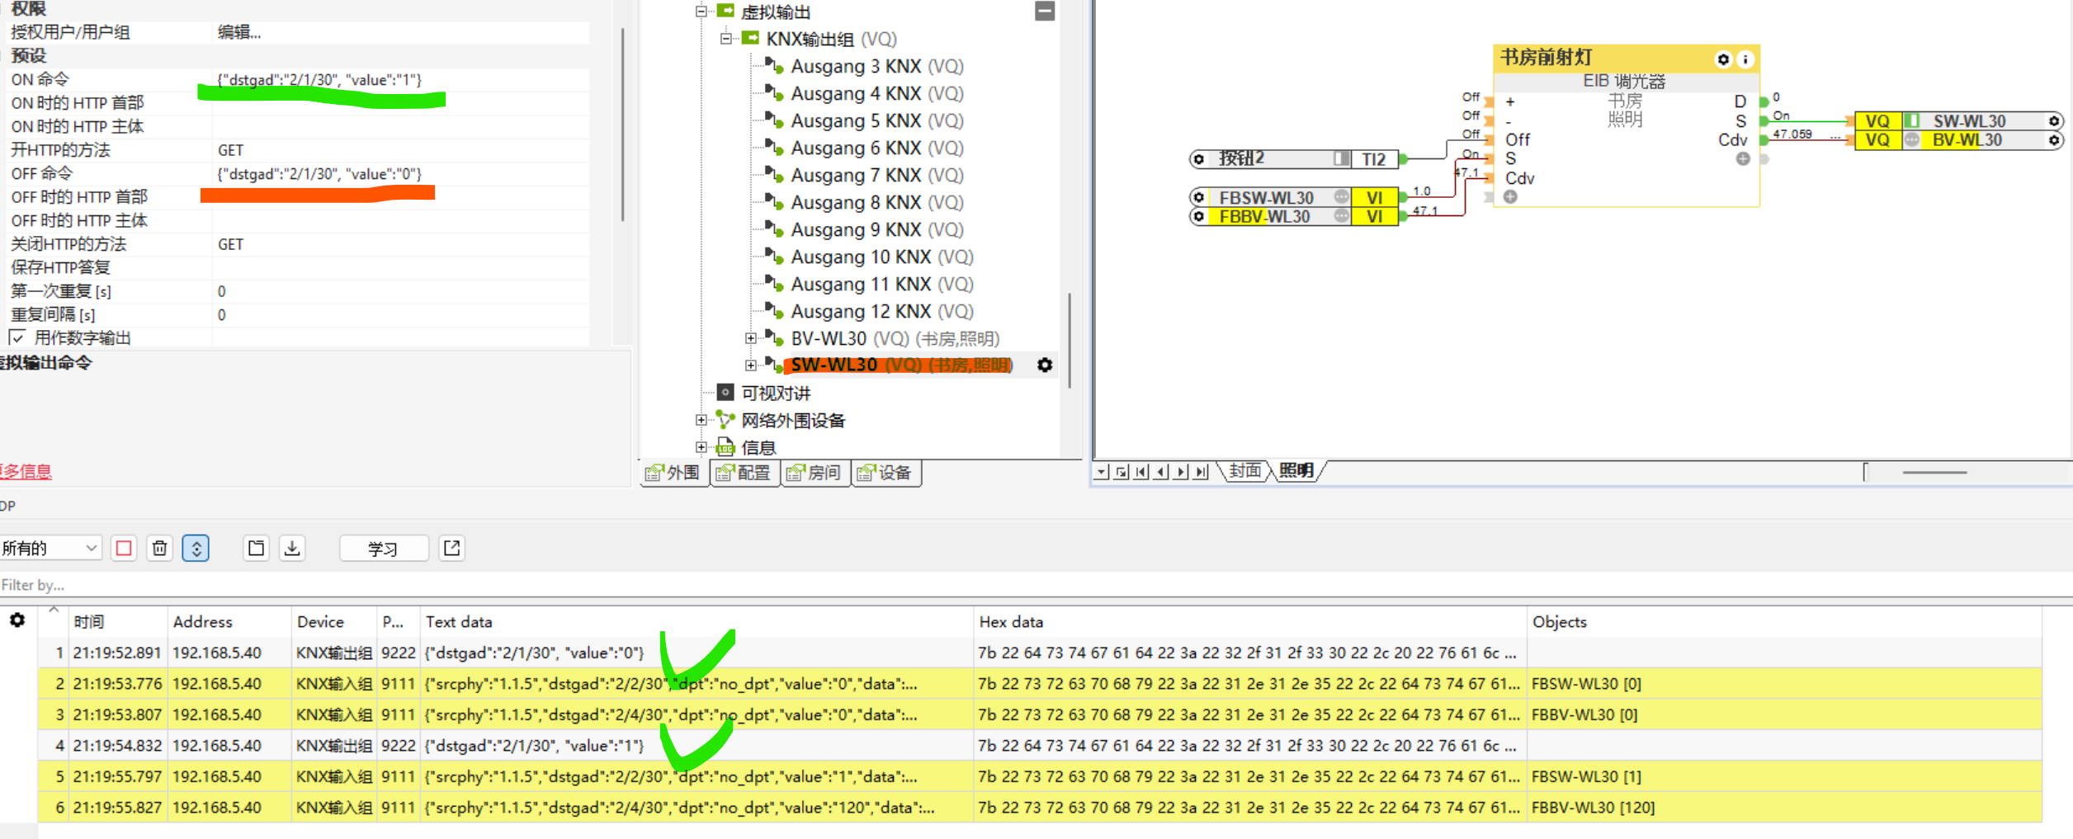Click gear on SW-WL30 output connector
Screen dimensions: 2073x839
(x=2054, y=121)
